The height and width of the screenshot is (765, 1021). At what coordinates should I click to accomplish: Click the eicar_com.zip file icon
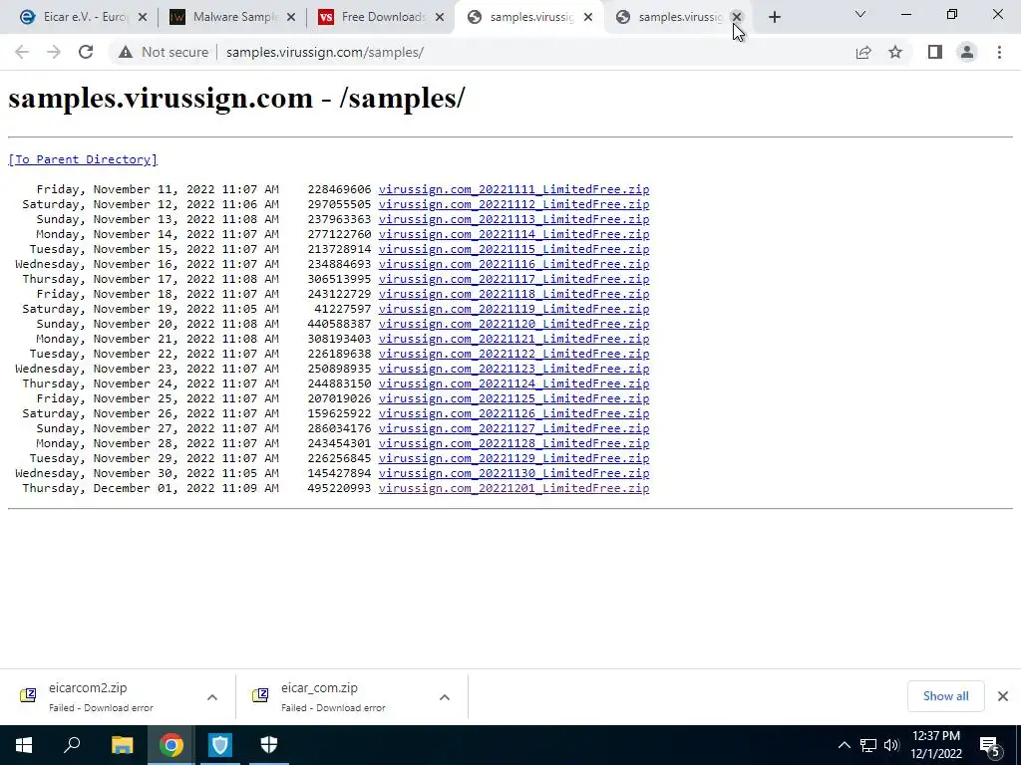click(260, 695)
